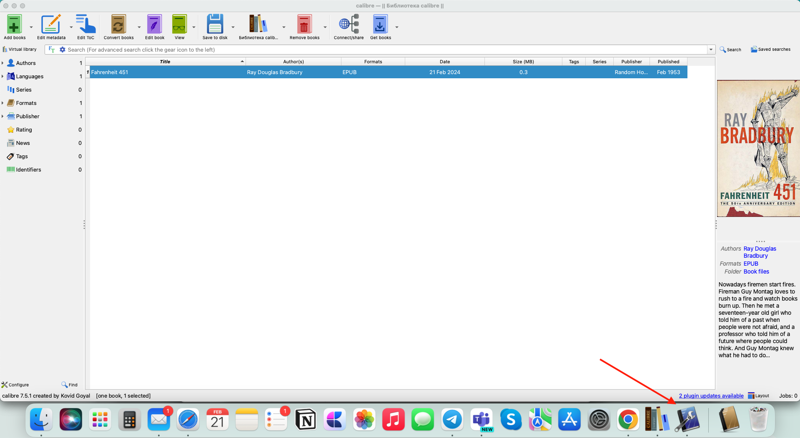
Task: Open the 2 plugin updates available link
Action: pos(711,396)
